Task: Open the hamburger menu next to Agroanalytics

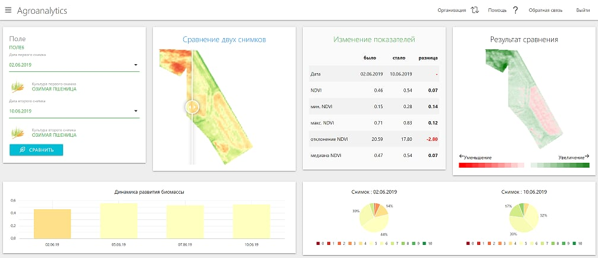Action: pyautogui.click(x=8, y=11)
